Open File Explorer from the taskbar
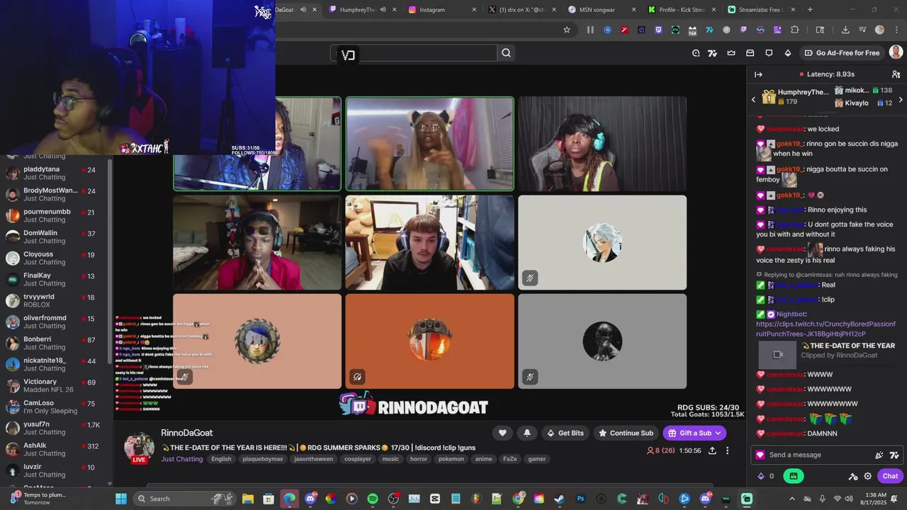 coord(248,499)
